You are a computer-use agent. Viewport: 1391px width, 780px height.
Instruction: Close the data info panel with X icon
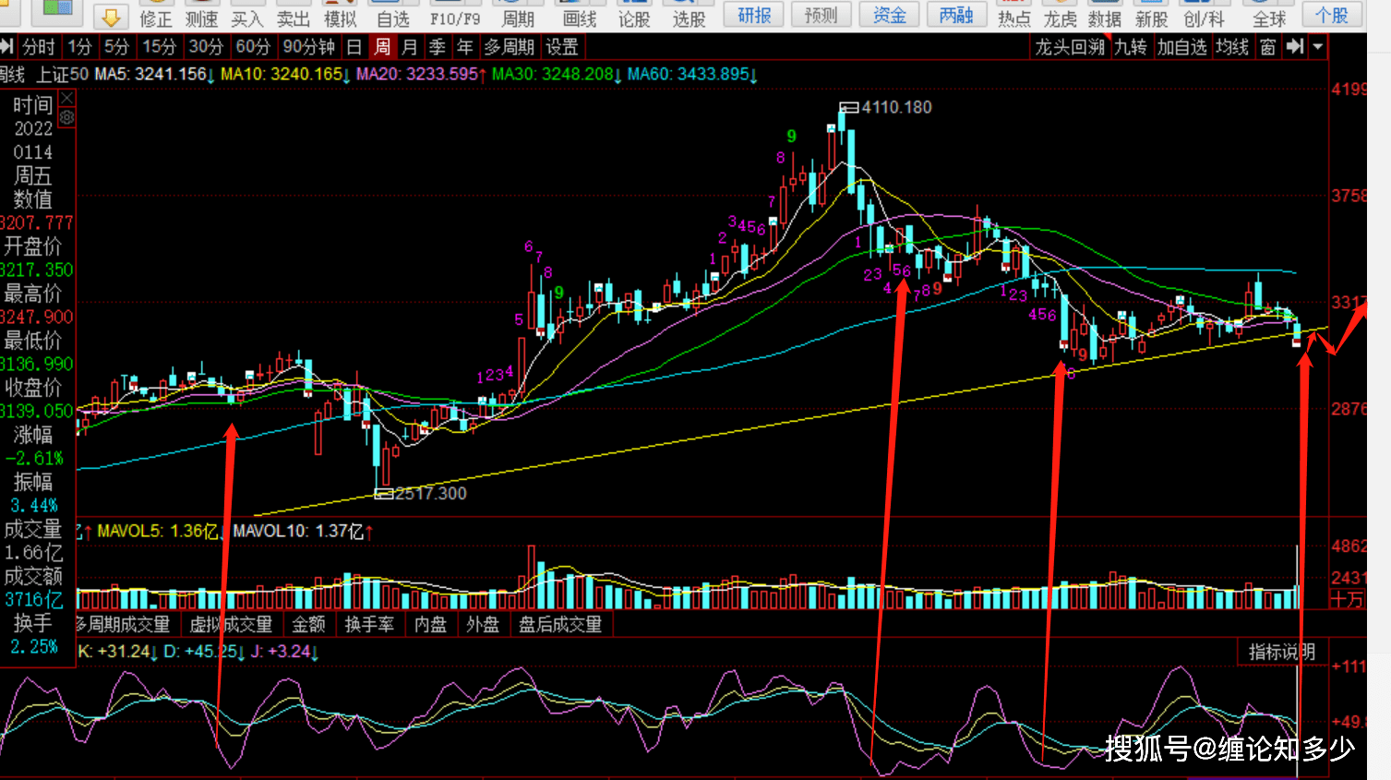pyautogui.click(x=66, y=99)
